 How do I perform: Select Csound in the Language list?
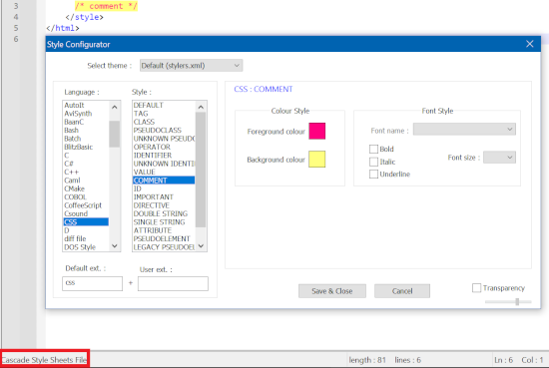tap(86, 213)
